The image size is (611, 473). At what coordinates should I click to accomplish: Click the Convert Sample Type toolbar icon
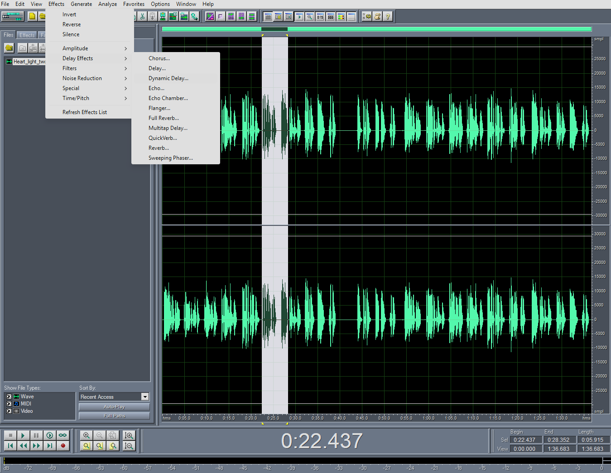(194, 16)
